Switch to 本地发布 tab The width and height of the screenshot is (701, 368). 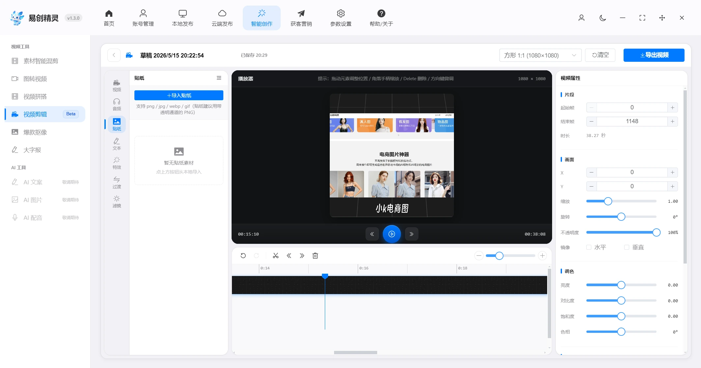[x=182, y=18]
